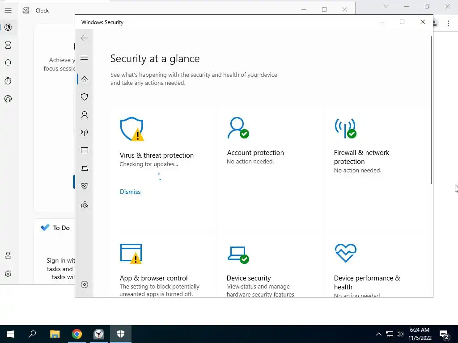Viewport: 458px width, 343px height.
Task: Click Windows Security vertical scrollbar
Action: click(x=432, y=110)
